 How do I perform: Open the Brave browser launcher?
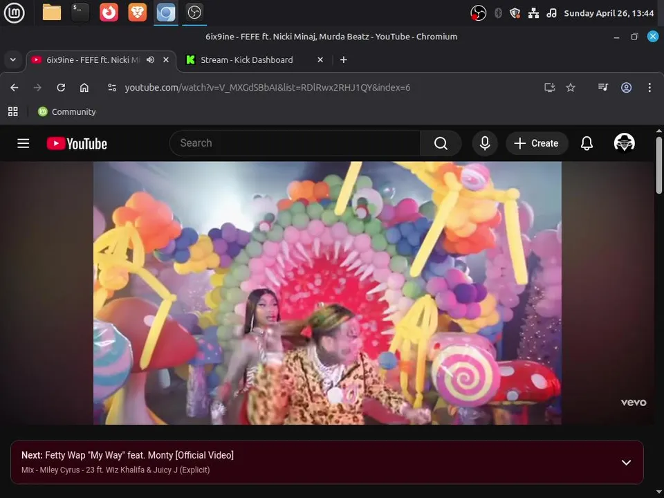pyautogui.click(x=137, y=12)
